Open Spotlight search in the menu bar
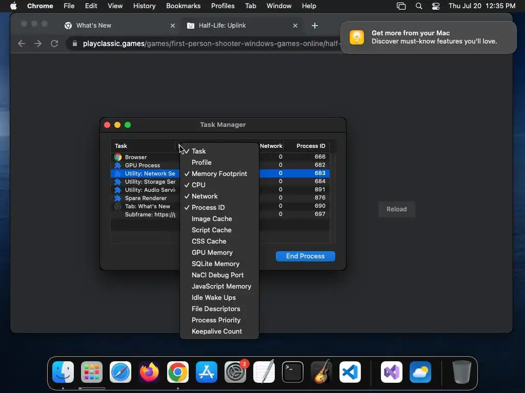The image size is (525, 393). click(419, 6)
